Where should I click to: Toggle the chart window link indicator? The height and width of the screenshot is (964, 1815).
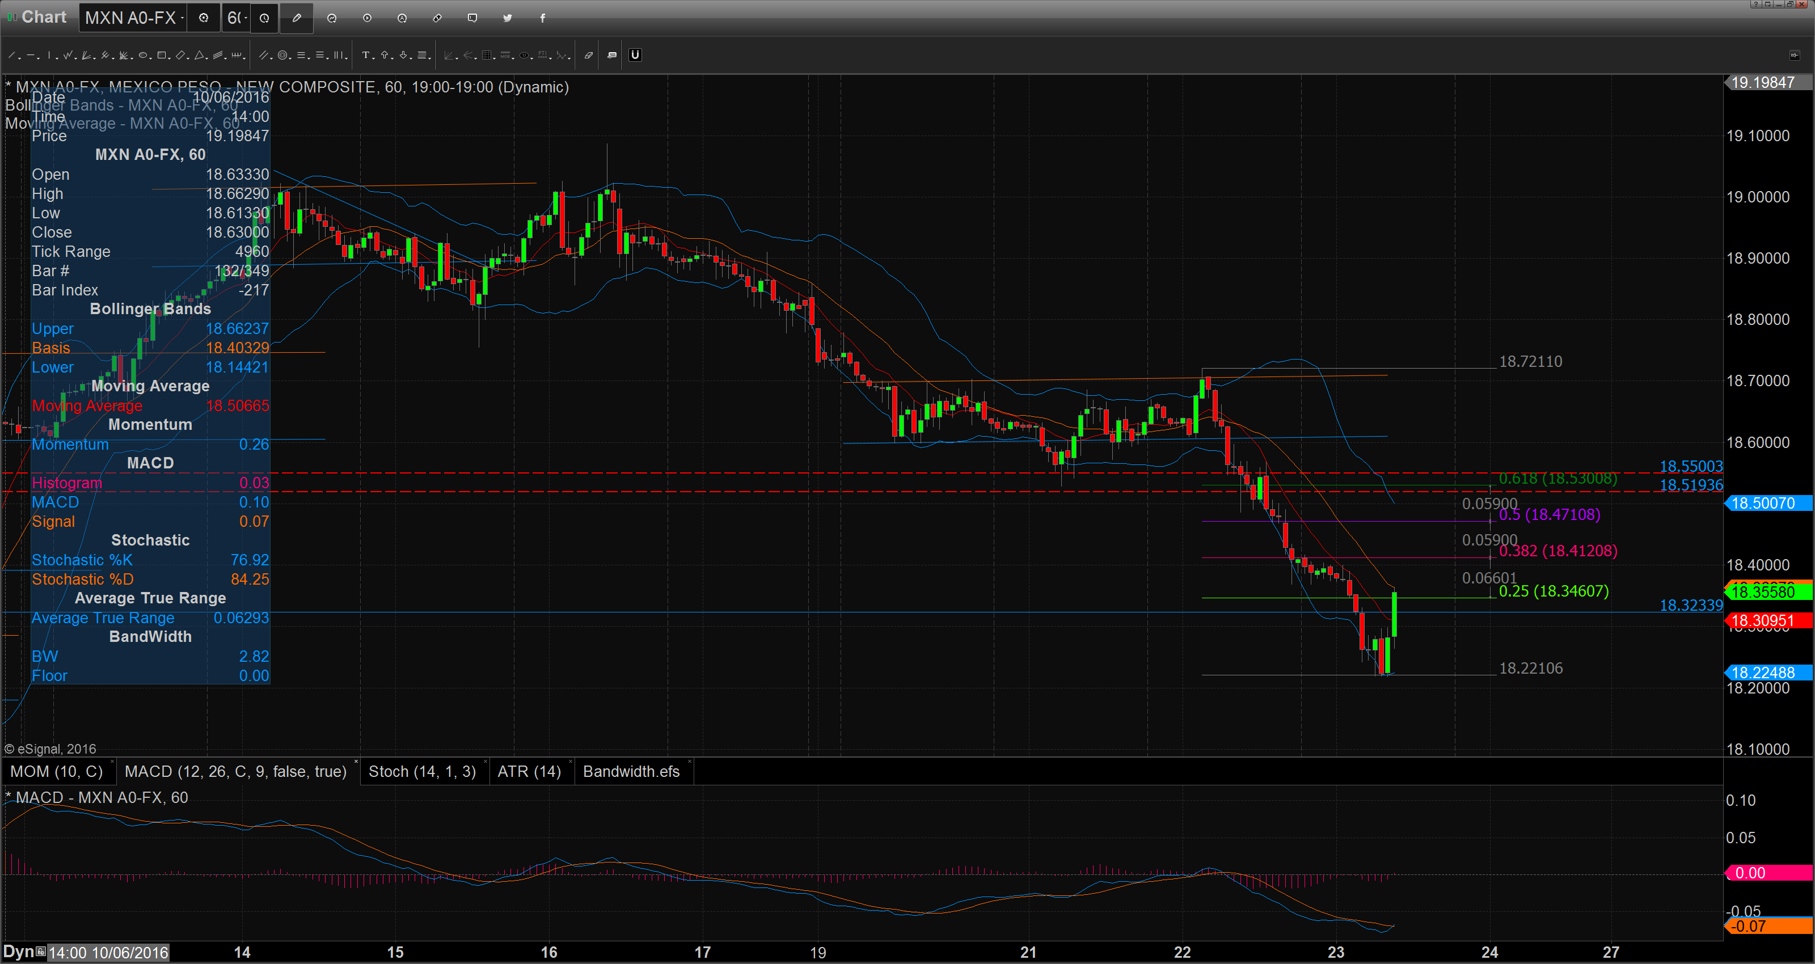[x=12, y=17]
